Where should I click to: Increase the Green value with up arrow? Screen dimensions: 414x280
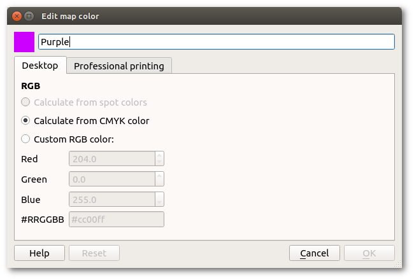tap(159, 176)
